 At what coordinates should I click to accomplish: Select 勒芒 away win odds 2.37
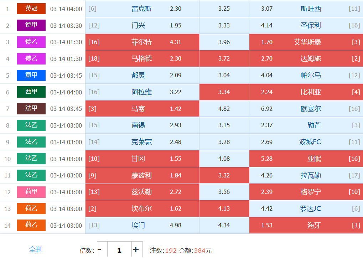click(x=306, y=125)
